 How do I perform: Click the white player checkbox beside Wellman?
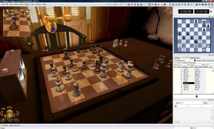pyautogui.click(x=175, y=60)
